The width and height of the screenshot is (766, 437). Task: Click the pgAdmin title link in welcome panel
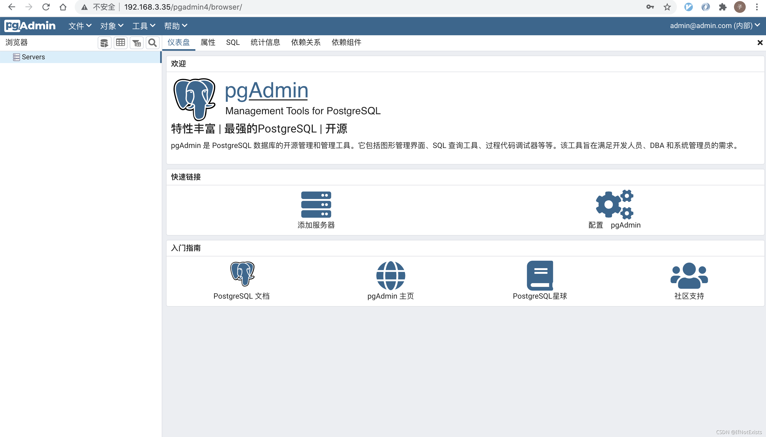tap(266, 90)
